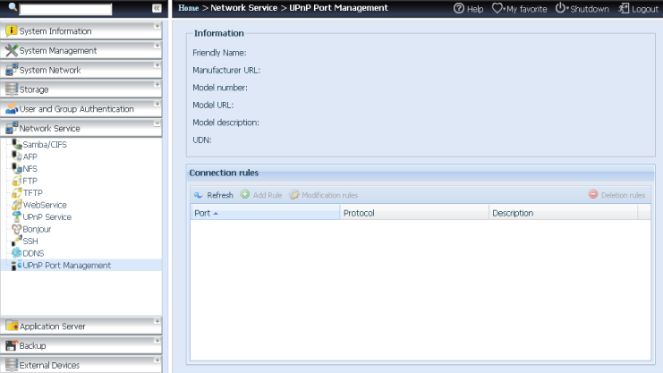Expand External Devices with plus button
The height and width of the screenshot is (373, 663).
(x=157, y=360)
